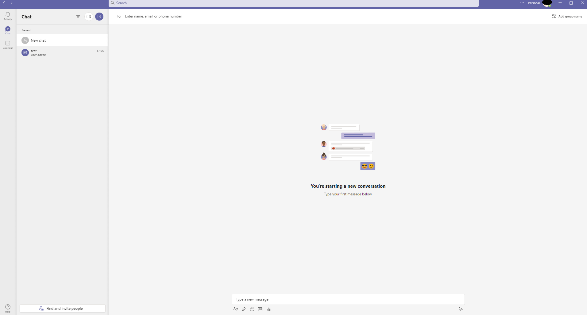This screenshot has width=587, height=315.
Task: Open the test chat conversation
Action: coord(62,52)
